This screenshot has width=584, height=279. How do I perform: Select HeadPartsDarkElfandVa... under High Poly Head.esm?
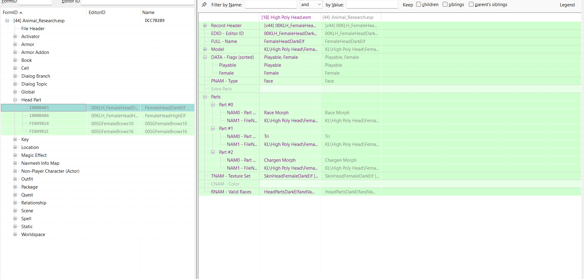(289, 192)
